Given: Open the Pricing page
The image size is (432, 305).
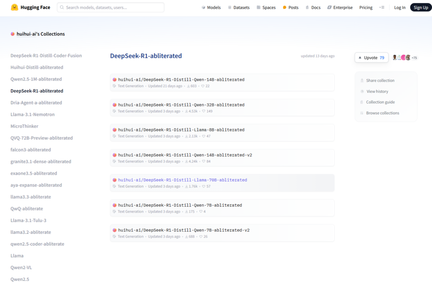Looking at the screenshot, I should click(366, 8).
